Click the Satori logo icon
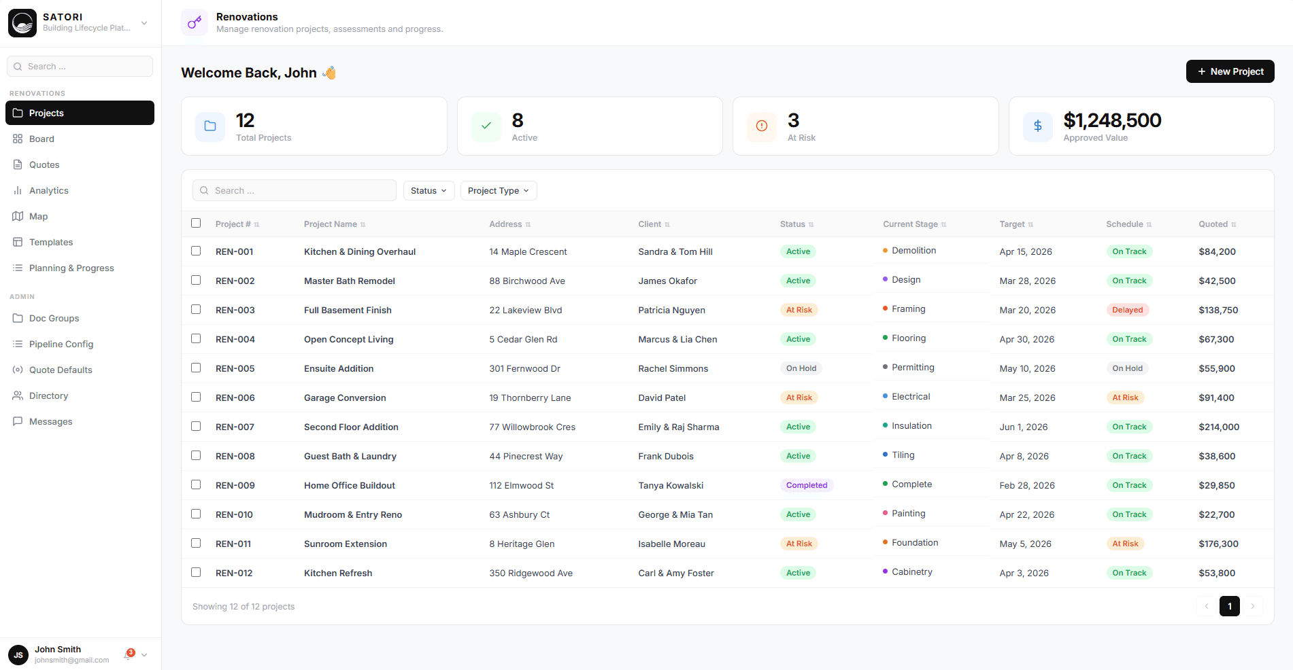This screenshot has height=670, width=1293. point(22,23)
